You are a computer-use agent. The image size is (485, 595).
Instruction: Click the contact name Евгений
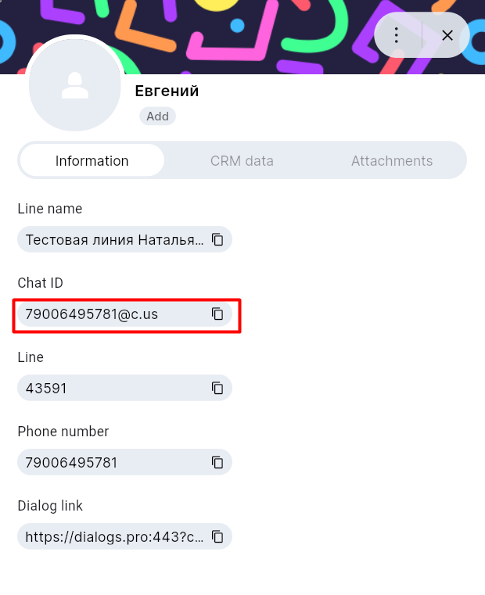(x=167, y=91)
